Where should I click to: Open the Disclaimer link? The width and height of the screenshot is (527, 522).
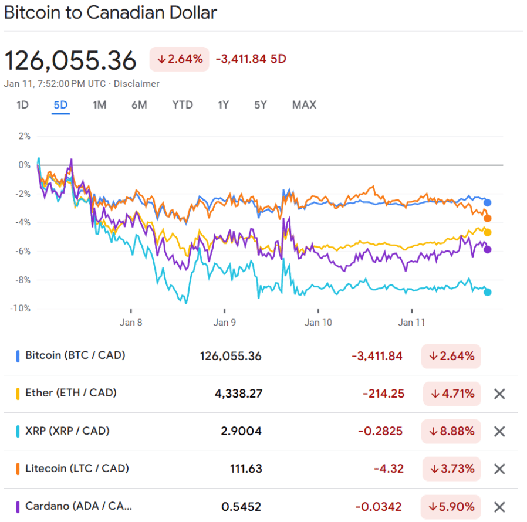136,84
